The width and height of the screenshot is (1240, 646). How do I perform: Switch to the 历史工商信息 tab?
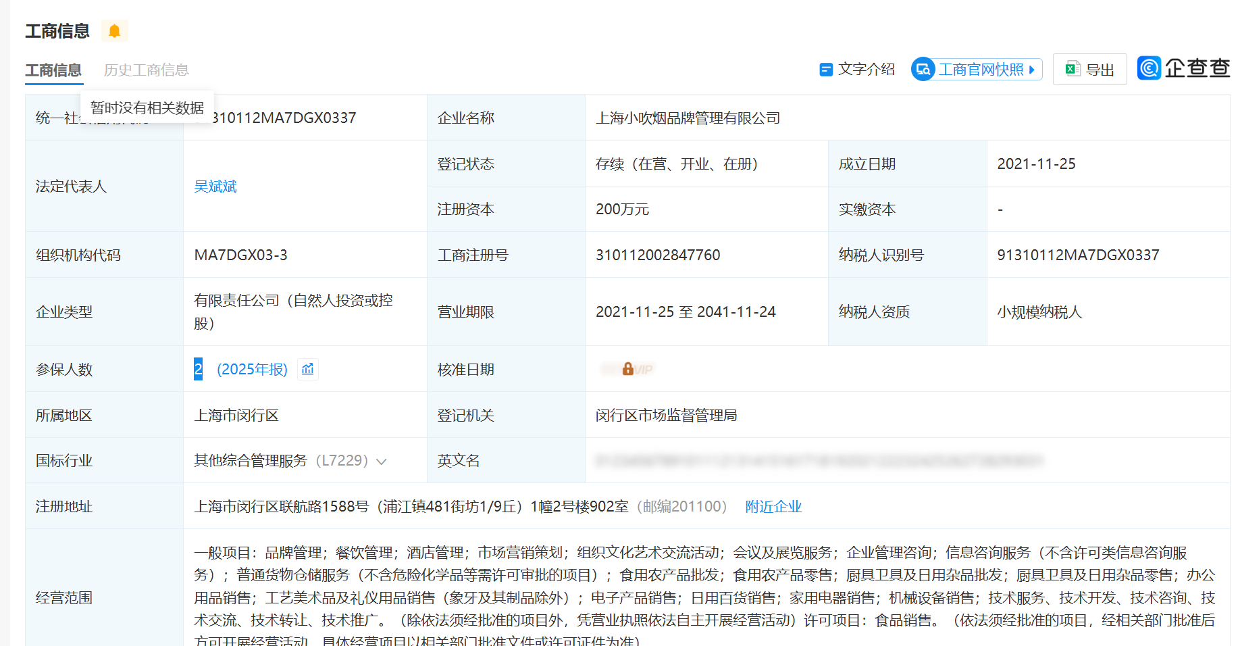[147, 70]
